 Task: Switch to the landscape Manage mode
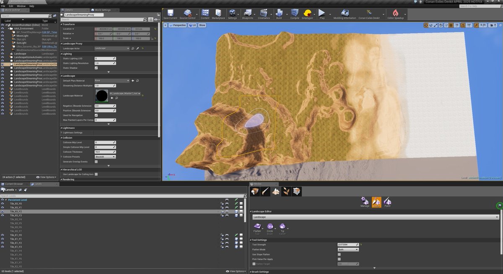pyautogui.click(x=365, y=202)
